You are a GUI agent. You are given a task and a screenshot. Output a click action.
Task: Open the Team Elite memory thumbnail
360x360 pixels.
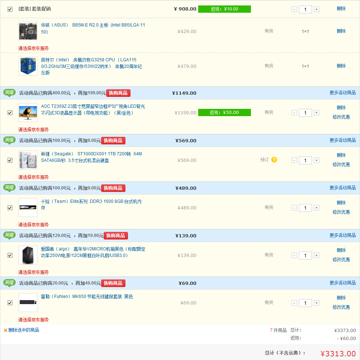28,208
